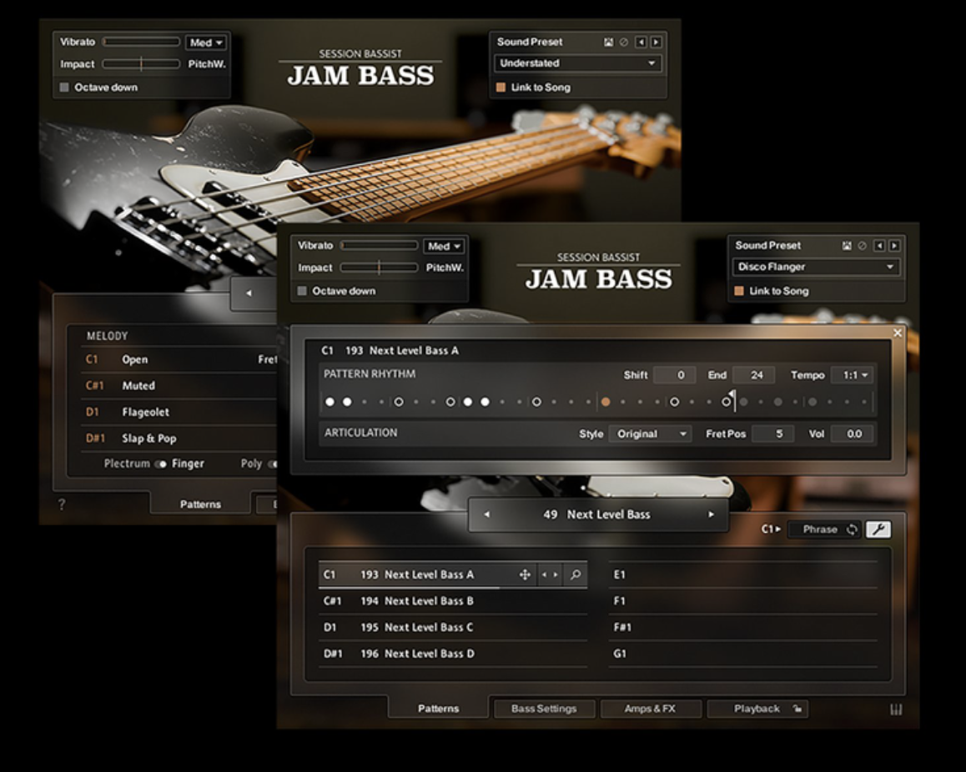Click PitchW. label in the back window
The image size is (966, 772).
pyautogui.click(x=207, y=64)
